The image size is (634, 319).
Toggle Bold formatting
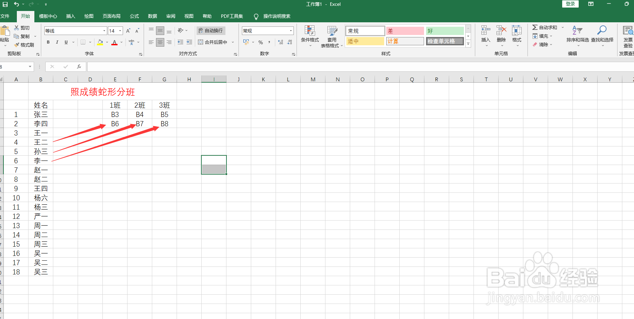48,42
